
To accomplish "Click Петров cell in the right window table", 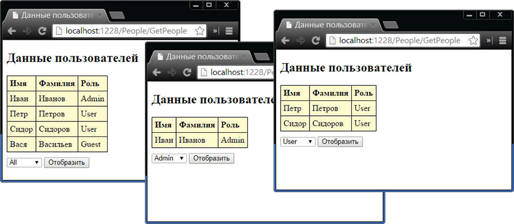I will tap(331, 108).
